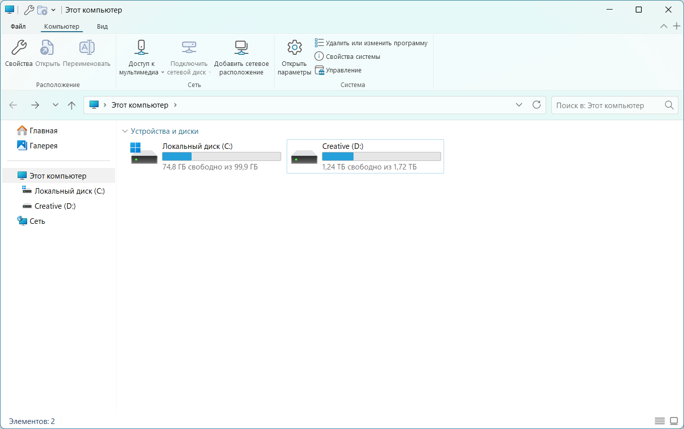
Task: Open address bar history dropdown
Action: point(519,105)
